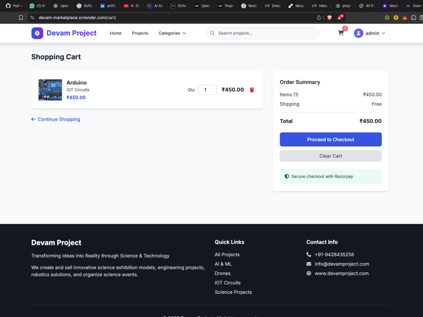Image resolution: width=423 pixels, height=317 pixels.
Task: Click the browser address bar URL
Action: tap(77, 17)
